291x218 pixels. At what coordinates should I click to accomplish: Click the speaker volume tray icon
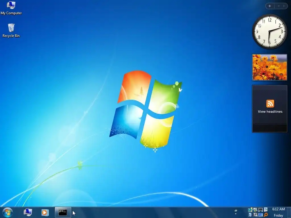pyautogui.click(x=250, y=215)
